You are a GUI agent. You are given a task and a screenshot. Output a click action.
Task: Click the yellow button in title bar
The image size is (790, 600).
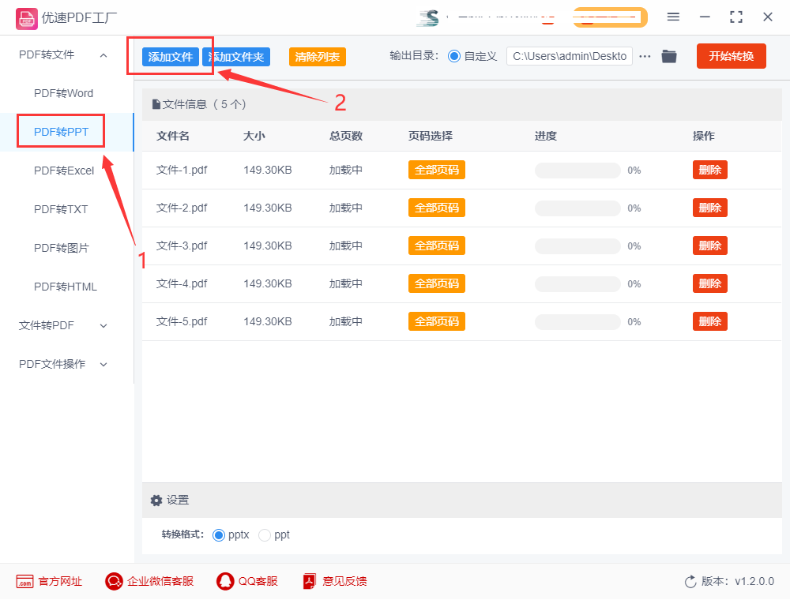click(610, 17)
